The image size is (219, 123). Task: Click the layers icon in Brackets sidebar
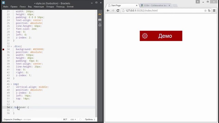(x=100, y=25)
